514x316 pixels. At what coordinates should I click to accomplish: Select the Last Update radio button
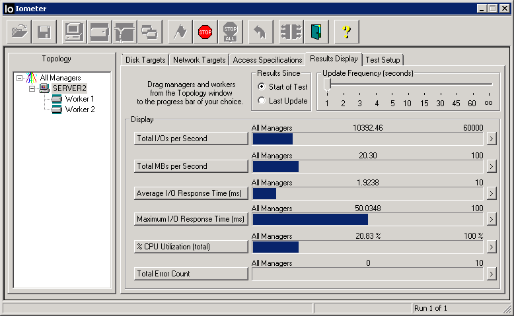262,101
